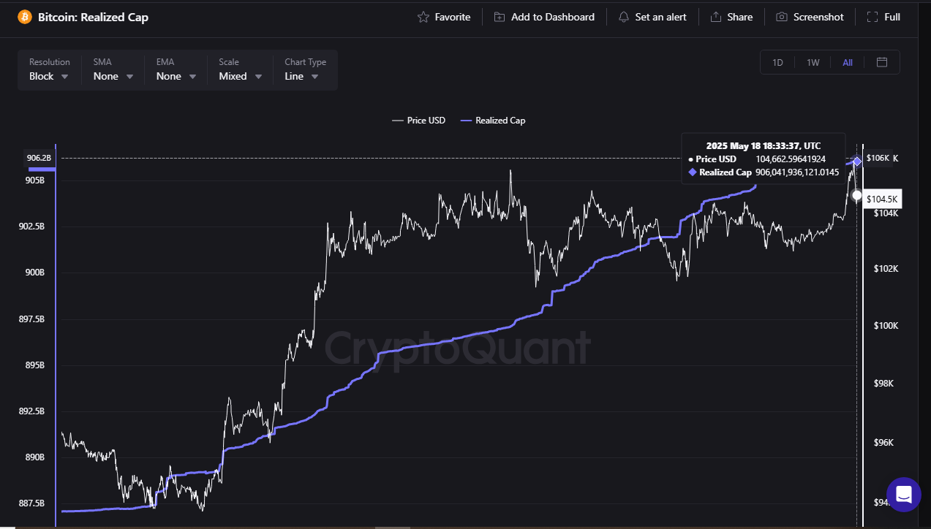Open the calendar date range picker
Screen dimensions: 931x529
pyautogui.click(x=881, y=62)
